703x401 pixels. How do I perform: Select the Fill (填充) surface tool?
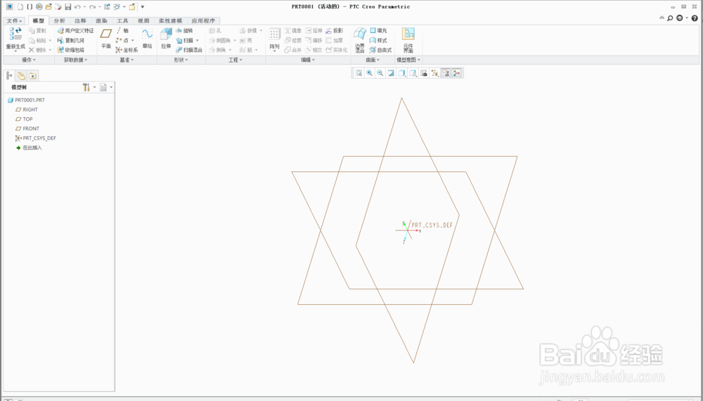[378, 30]
